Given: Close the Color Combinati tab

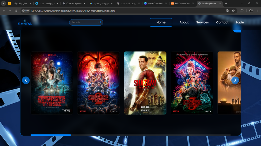Looking at the screenshot, I should pos(166,3).
